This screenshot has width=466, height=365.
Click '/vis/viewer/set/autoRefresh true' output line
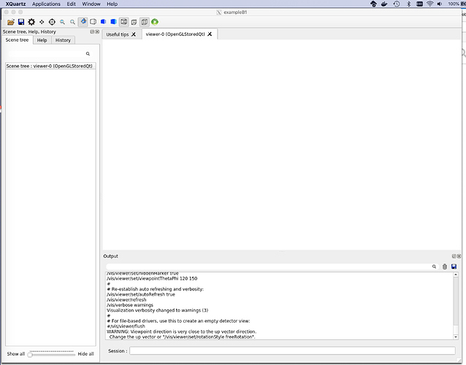(141, 294)
